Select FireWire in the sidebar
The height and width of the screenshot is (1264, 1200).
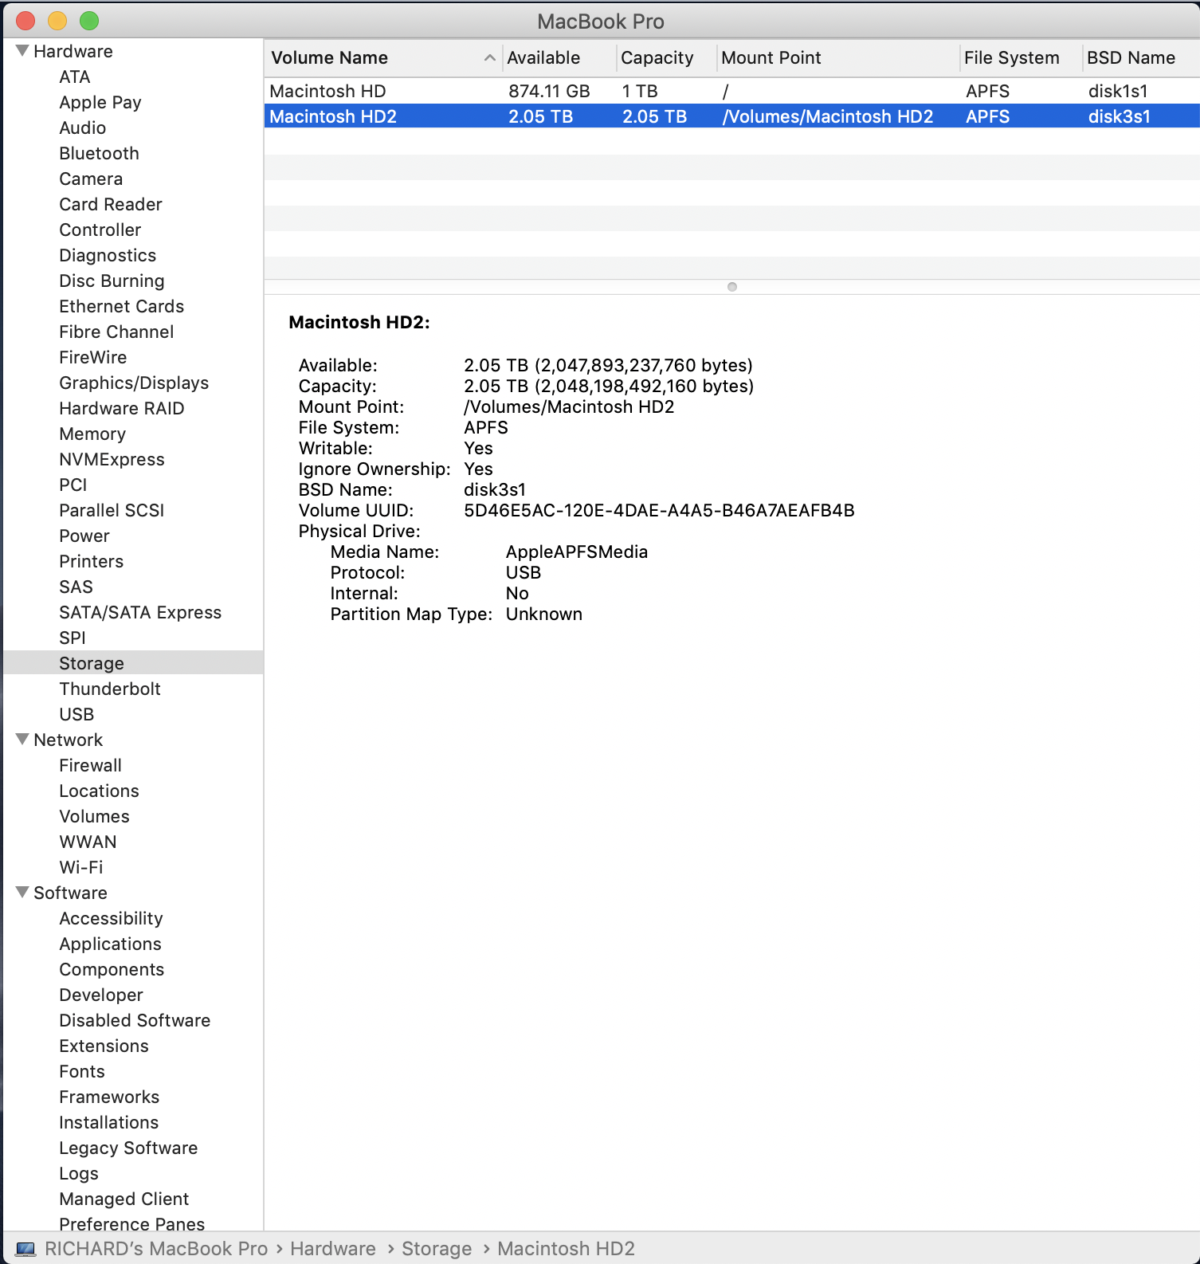92,357
